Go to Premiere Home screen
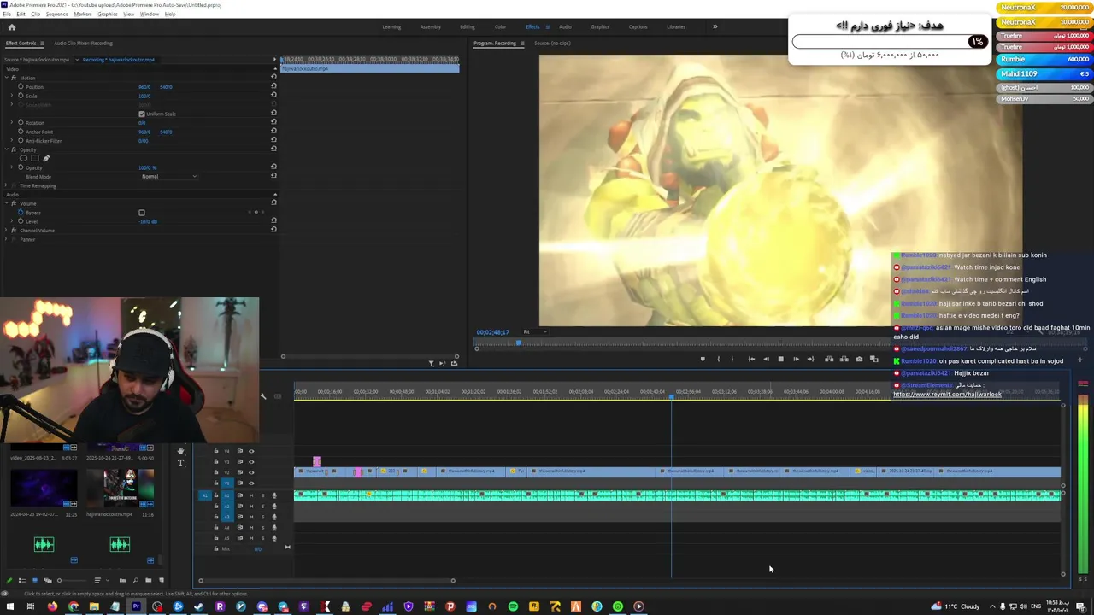Image resolution: width=1094 pixels, height=615 pixels. (11, 26)
